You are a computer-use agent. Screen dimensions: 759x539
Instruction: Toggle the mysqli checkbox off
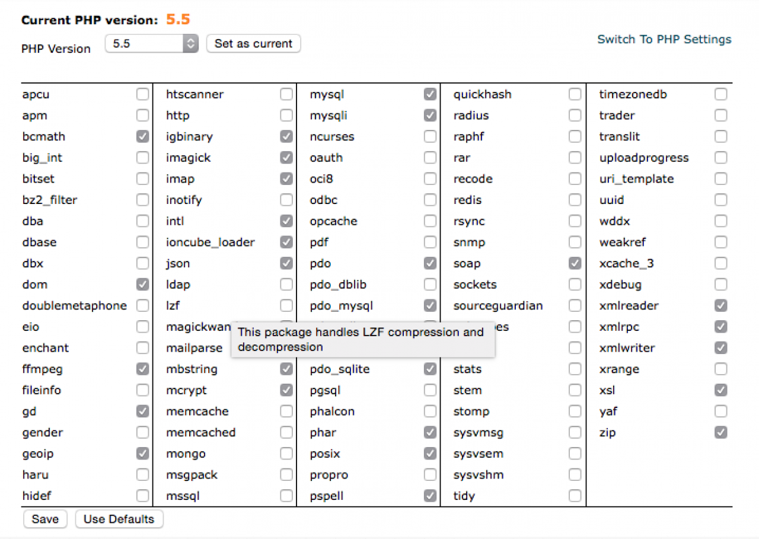pyautogui.click(x=430, y=116)
